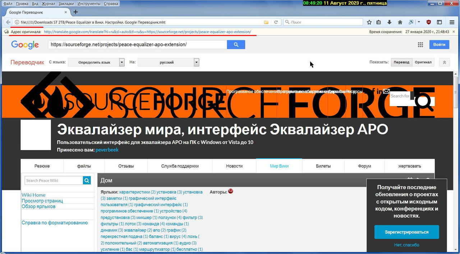The width and height of the screenshot is (460, 254).
Task: Open Служба поддержки tab
Action: pyautogui.click(x=180, y=166)
